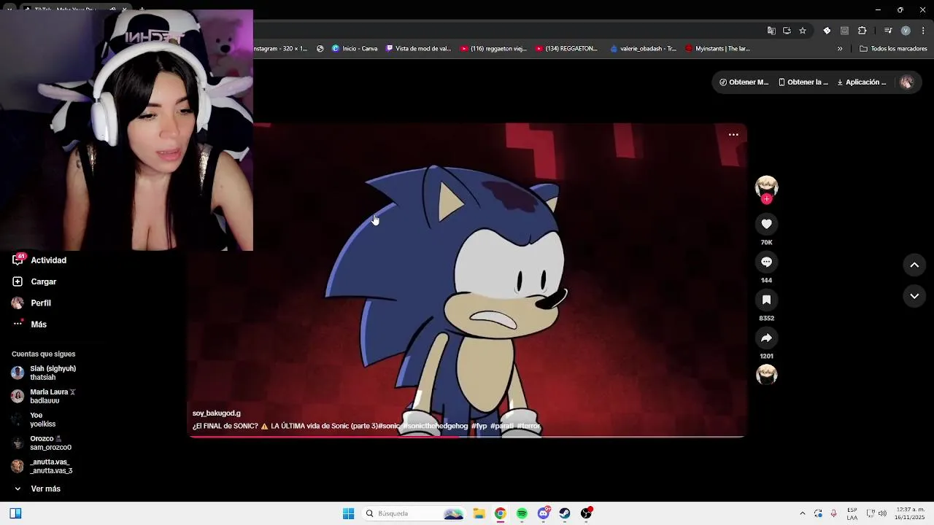934x525 pixels.
Task: Open the Todos los marcadores folder
Action: click(893, 49)
